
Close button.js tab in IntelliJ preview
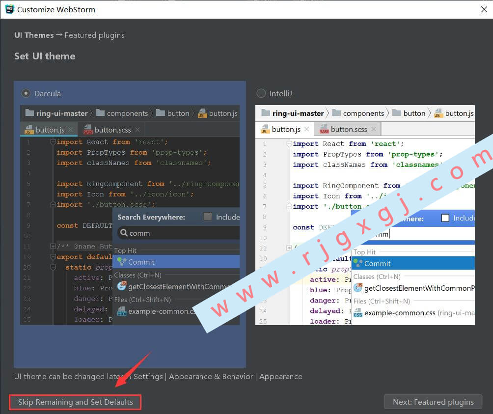307,129
